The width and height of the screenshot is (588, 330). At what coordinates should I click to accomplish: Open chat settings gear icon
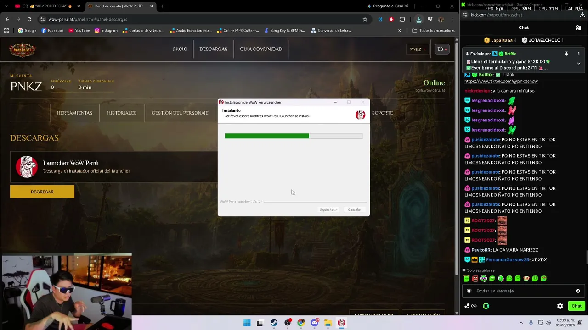coord(560,306)
